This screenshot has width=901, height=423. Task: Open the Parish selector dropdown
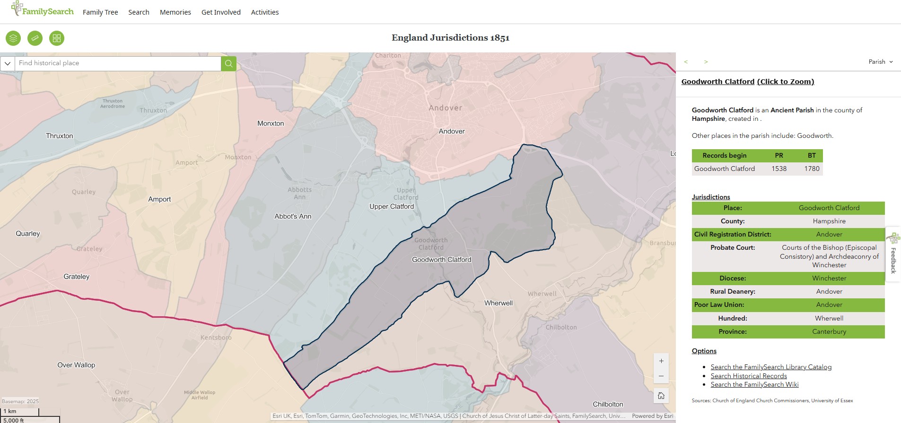[880, 62]
